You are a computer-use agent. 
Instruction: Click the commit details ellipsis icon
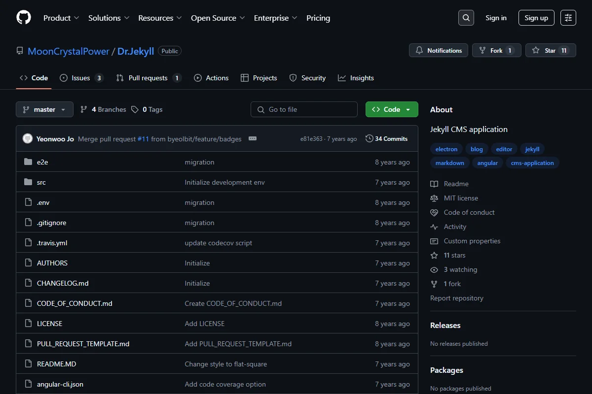pos(253,139)
